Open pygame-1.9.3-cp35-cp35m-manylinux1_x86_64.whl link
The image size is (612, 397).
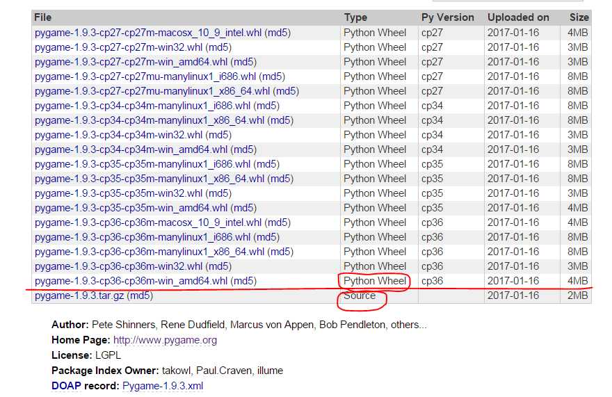point(150,179)
